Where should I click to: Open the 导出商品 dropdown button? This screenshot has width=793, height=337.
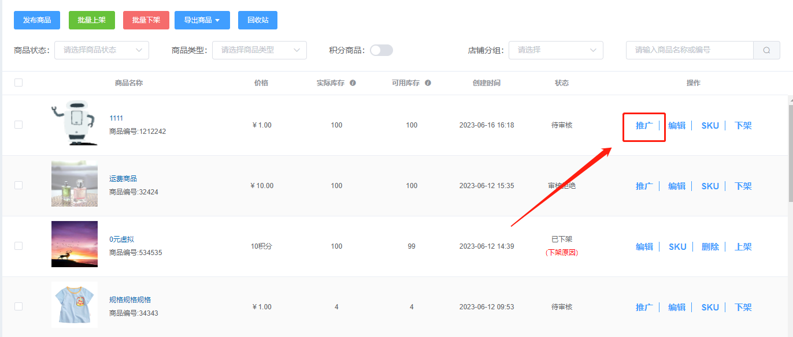tap(202, 20)
